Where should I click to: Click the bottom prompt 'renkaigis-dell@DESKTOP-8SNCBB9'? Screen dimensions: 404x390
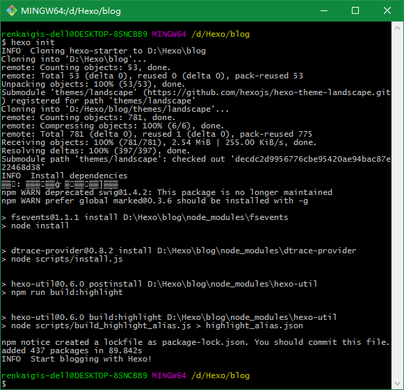[x=74, y=375]
